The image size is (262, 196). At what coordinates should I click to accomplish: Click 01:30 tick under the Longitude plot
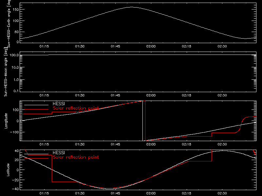(x=80, y=144)
